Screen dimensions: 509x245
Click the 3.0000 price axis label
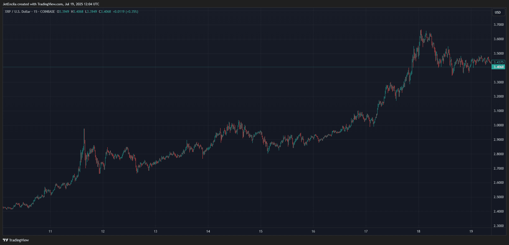point(499,125)
